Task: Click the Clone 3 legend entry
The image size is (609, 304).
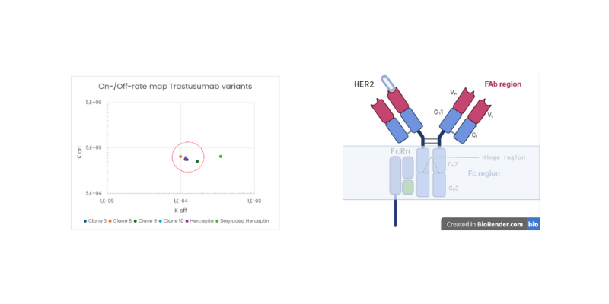Action: 94,221
